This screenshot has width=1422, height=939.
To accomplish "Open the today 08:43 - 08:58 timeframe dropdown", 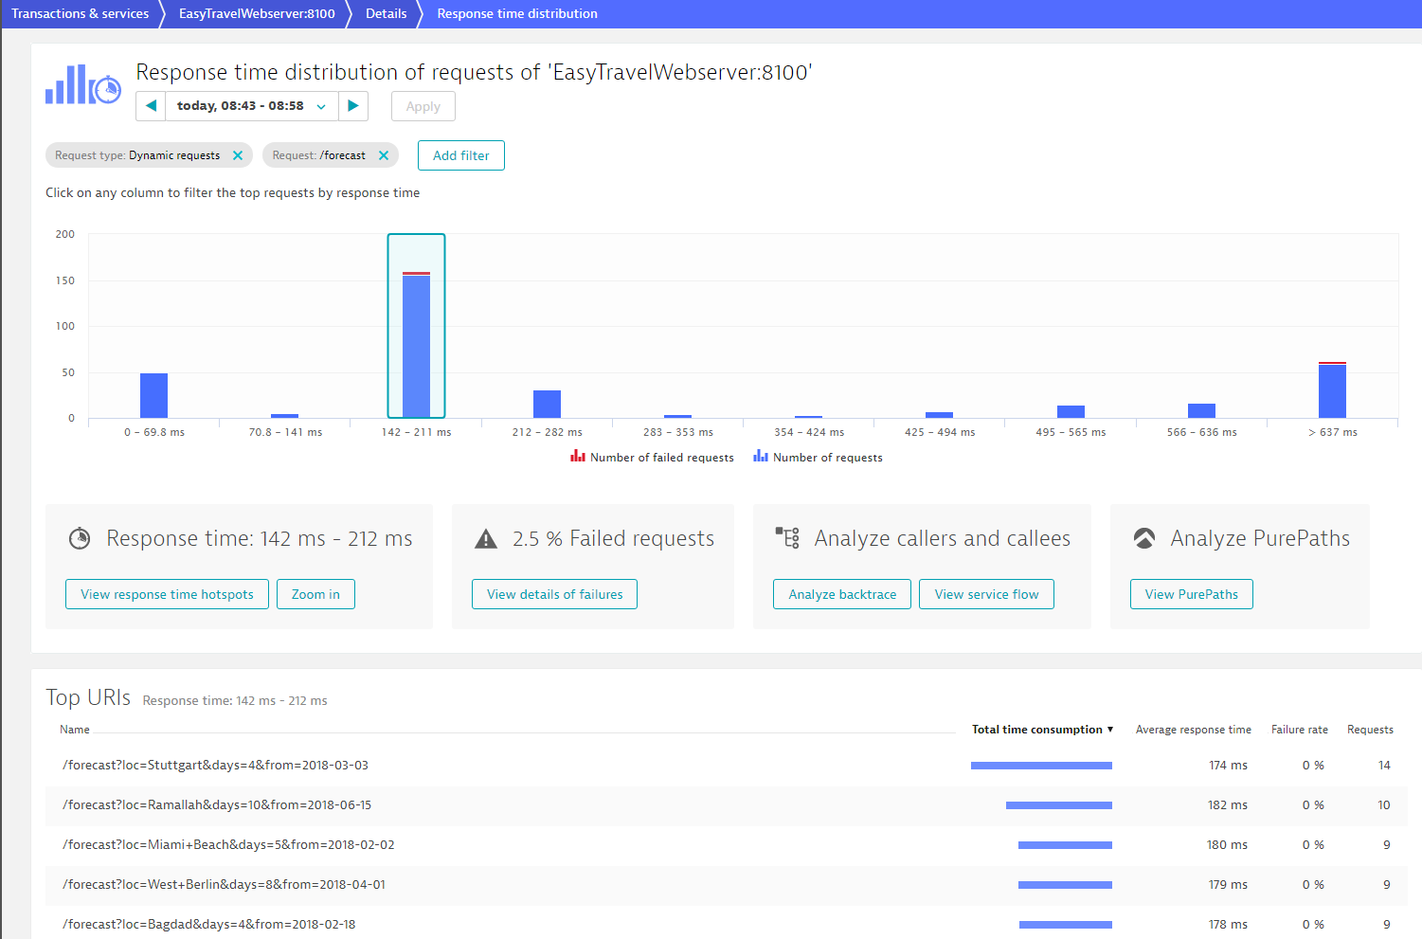I will 252,106.
